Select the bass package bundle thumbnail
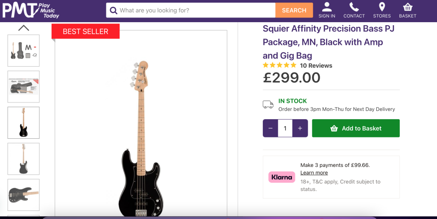The width and height of the screenshot is (437, 219). click(24, 50)
